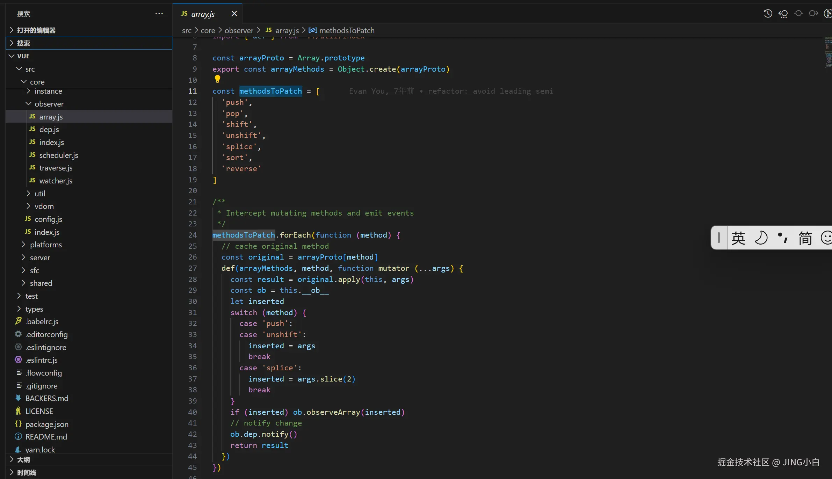The height and width of the screenshot is (479, 832).
Task: Open package.json in explorer
Action: 47,424
